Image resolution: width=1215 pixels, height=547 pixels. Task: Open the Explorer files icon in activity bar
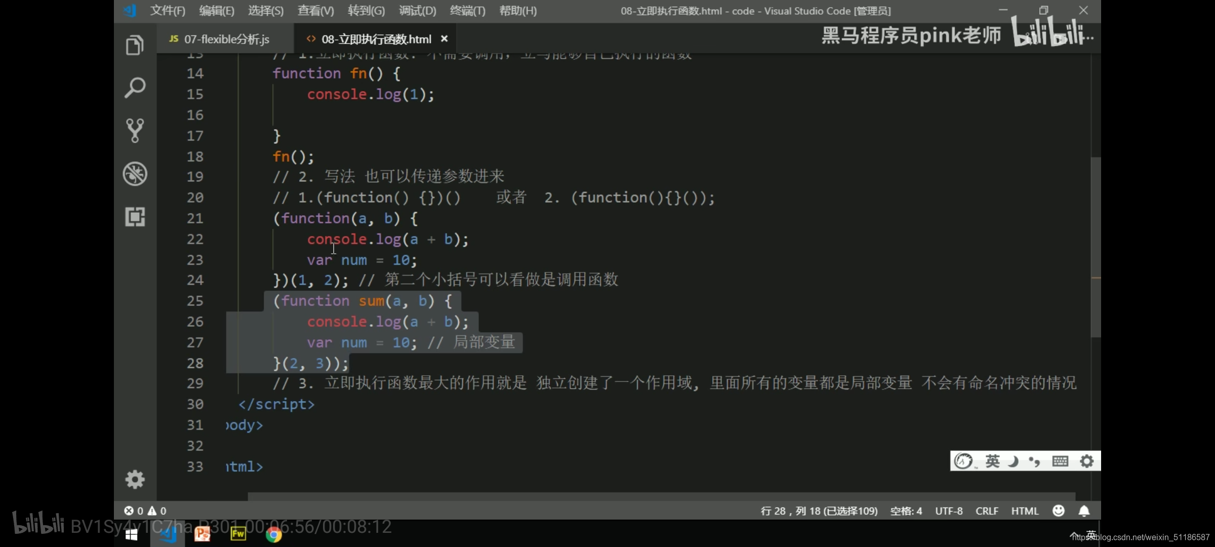pyautogui.click(x=135, y=46)
